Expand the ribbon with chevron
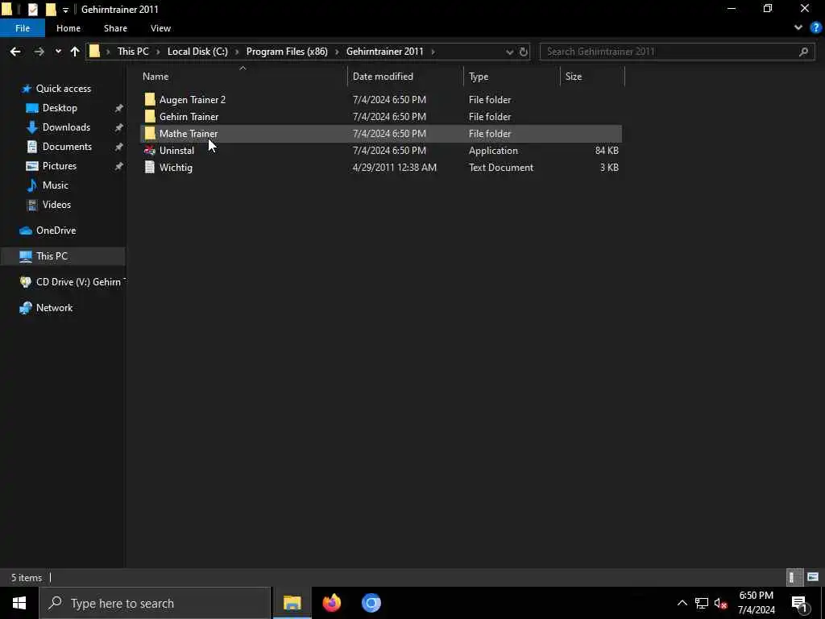The image size is (825, 619). pyautogui.click(x=798, y=28)
